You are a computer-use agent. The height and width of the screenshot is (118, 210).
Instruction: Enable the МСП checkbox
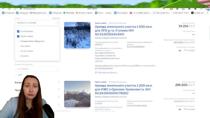(16, 75)
